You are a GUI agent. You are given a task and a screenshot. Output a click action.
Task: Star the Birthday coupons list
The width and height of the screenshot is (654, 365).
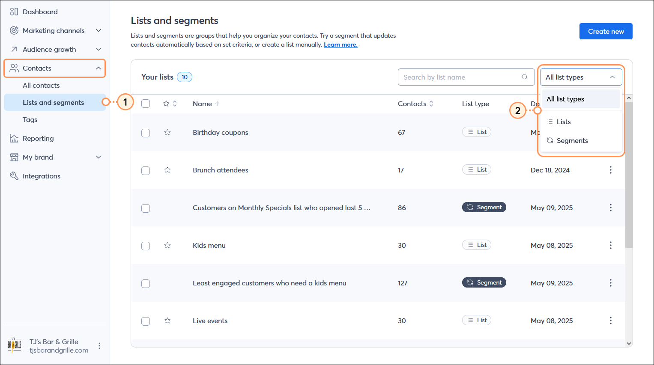[x=167, y=132]
